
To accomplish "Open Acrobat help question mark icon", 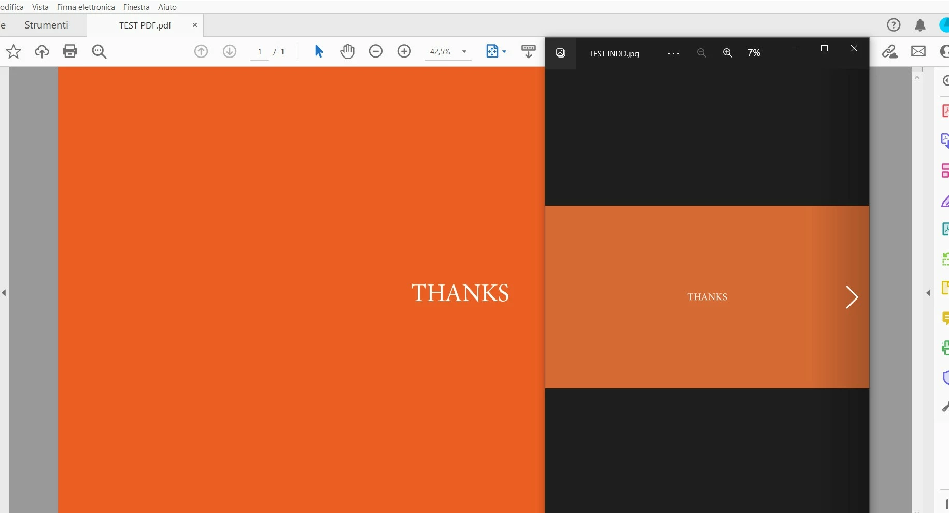I will point(894,25).
